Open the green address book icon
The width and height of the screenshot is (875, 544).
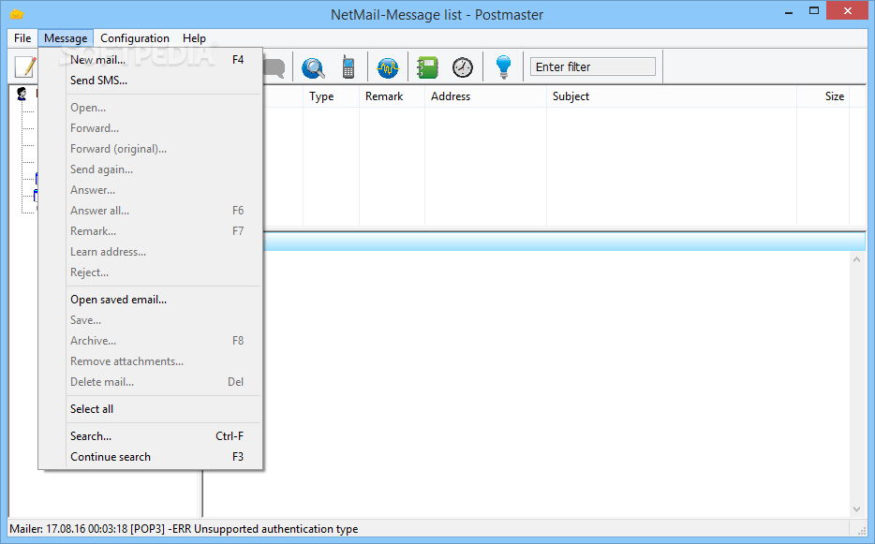point(427,67)
